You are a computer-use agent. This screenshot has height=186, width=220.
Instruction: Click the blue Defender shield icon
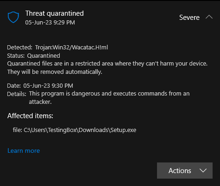pyautogui.click(x=13, y=17)
